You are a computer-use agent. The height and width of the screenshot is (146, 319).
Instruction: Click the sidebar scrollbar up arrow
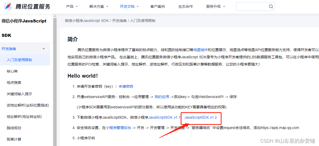point(55,16)
